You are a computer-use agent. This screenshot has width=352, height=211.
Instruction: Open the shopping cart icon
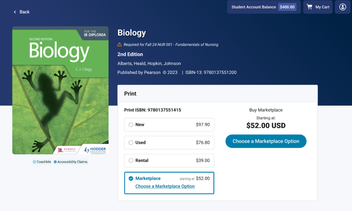[x=309, y=7]
